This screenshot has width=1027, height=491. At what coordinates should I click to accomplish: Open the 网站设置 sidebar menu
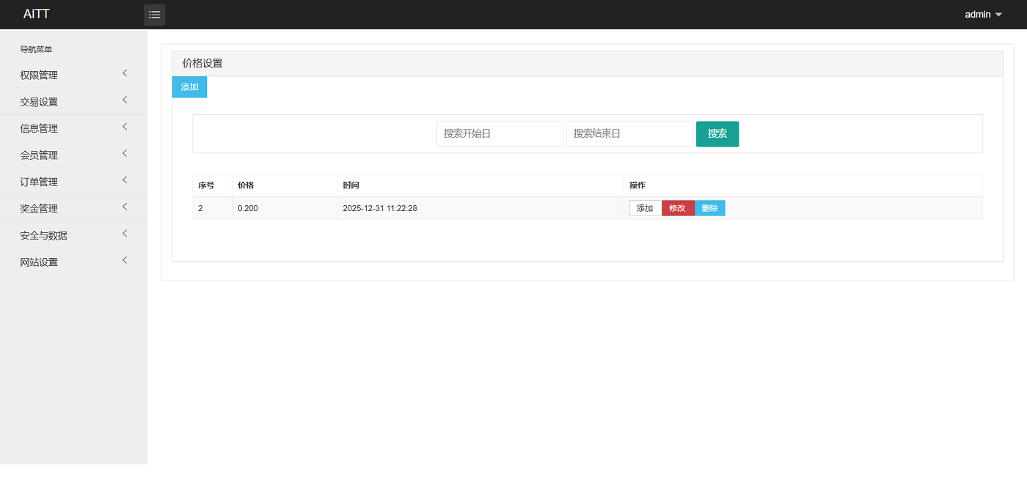39,262
